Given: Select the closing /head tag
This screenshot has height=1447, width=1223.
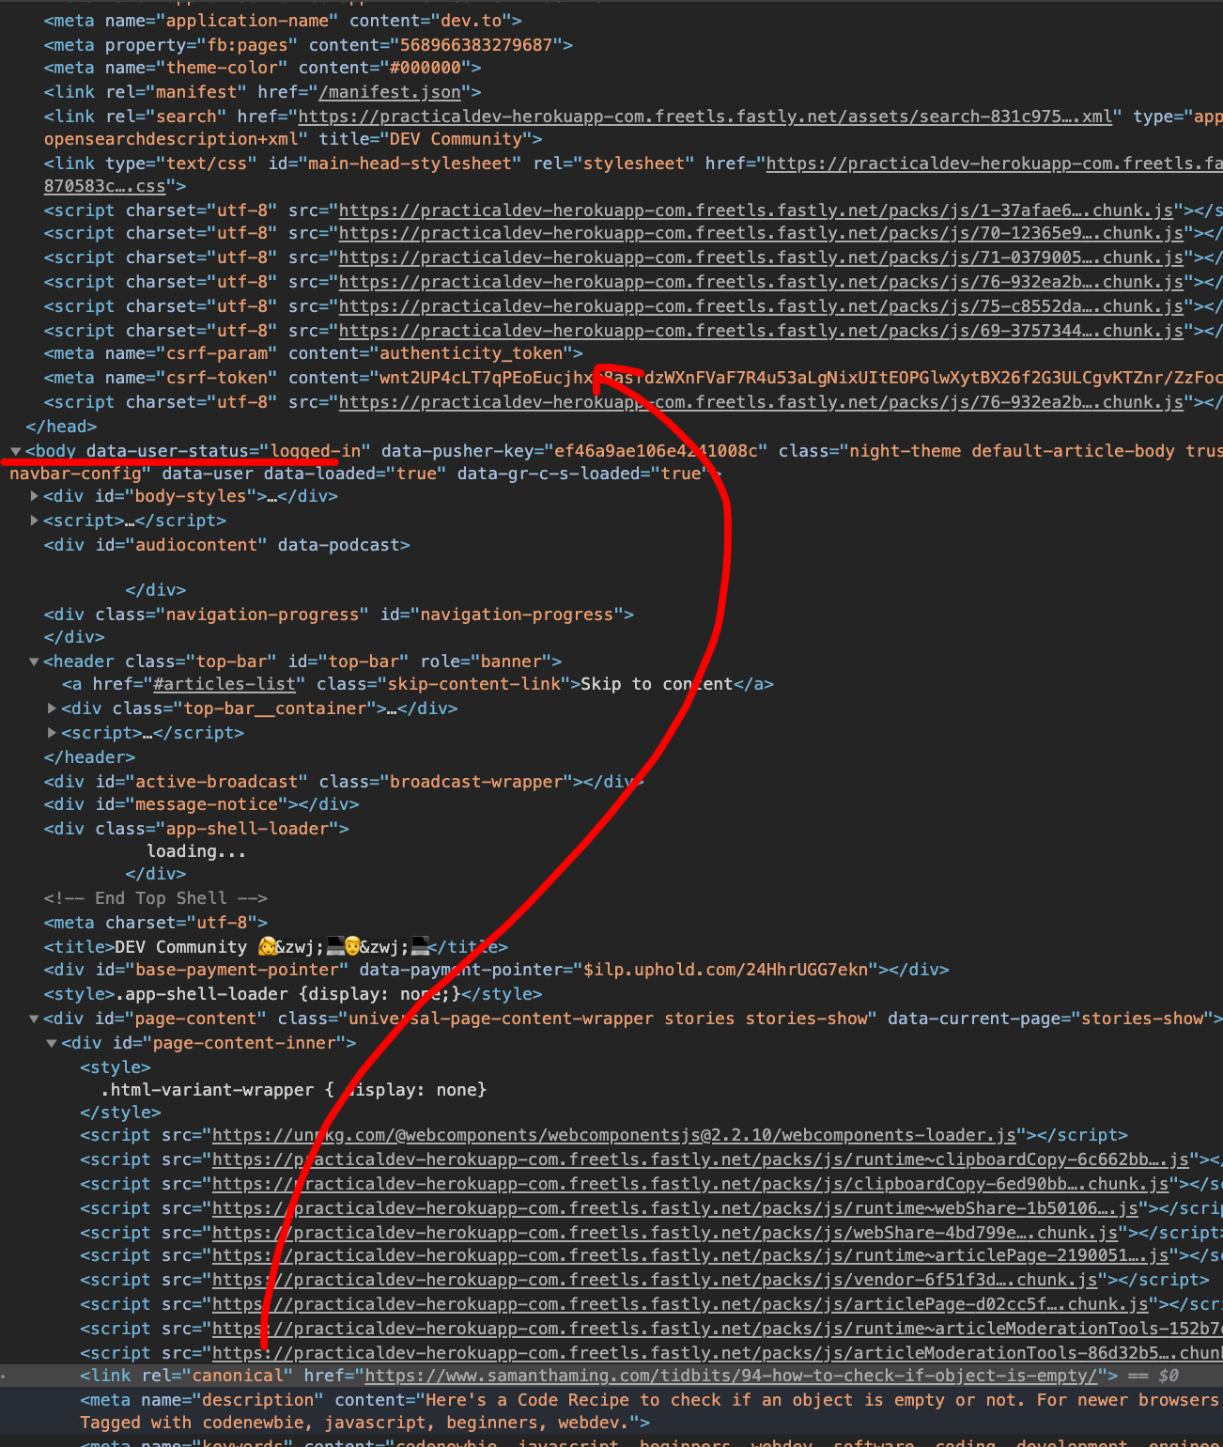Looking at the screenshot, I should 61,427.
